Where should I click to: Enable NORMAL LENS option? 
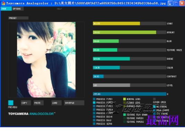[x=132, y=99]
